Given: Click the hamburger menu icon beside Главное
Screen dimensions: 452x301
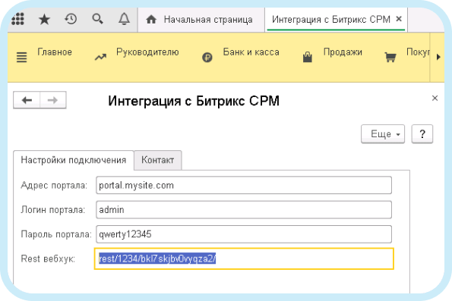Looking at the screenshot, I should [21, 58].
